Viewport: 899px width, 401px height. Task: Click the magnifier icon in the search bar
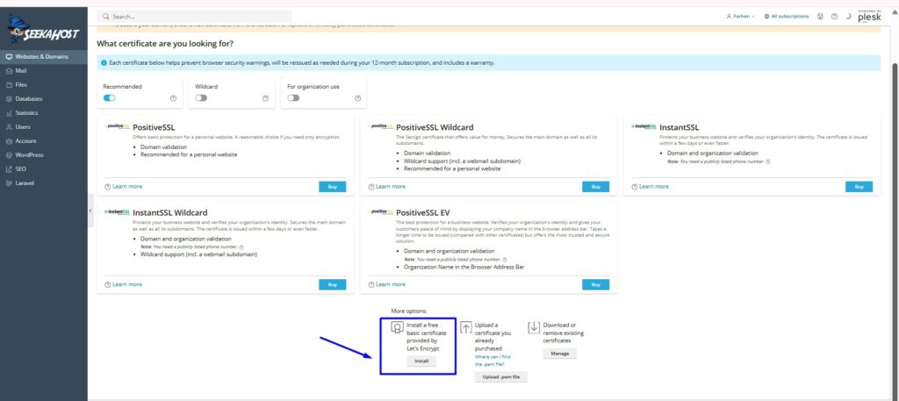(106, 17)
